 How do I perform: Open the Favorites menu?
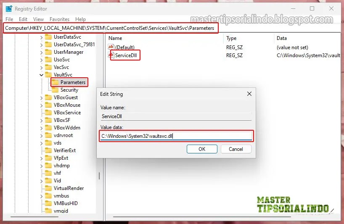click(59, 19)
